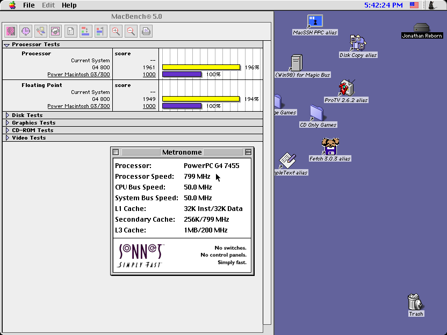
Task: Click the 1MB/200 MHz L3 Cache value
Action: point(206,230)
